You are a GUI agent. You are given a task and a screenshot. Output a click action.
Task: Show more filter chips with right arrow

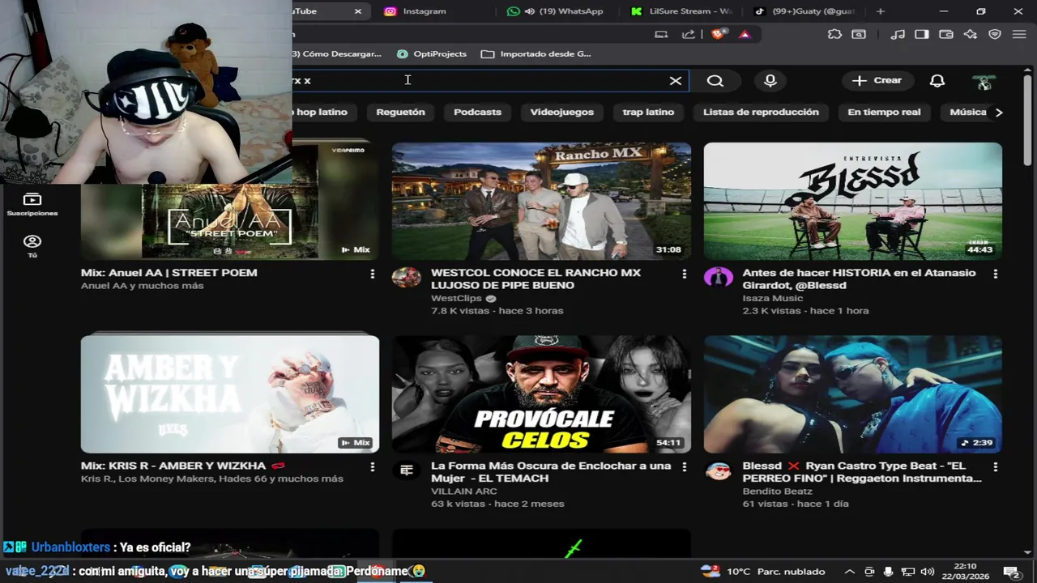click(x=999, y=113)
